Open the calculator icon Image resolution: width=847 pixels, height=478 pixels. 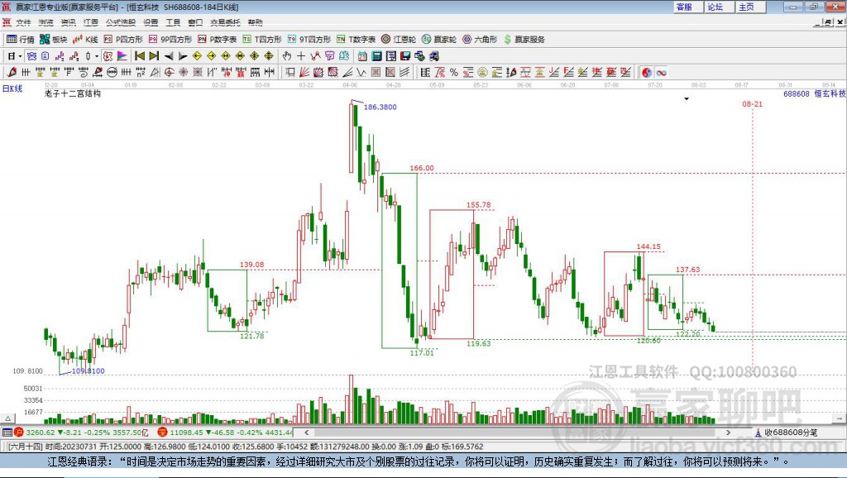point(376,55)
